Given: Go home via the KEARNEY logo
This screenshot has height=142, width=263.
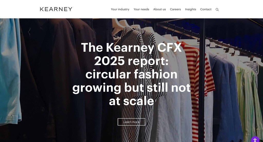Looking at the screenshot, I should coord(56,9).
